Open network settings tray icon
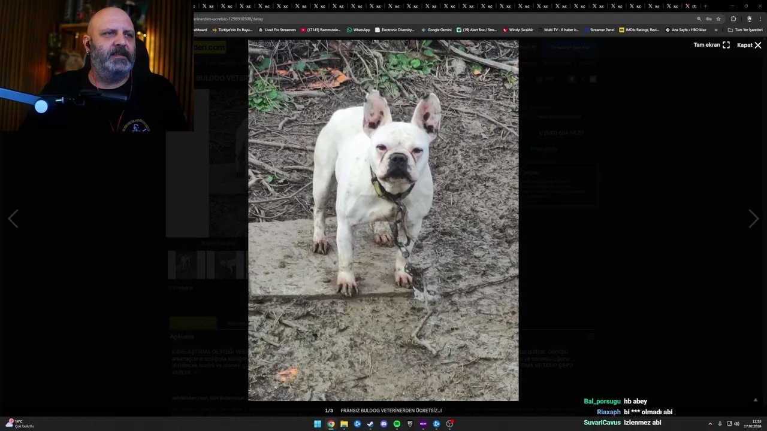This screenshot has height=431, width=767. [x=729, y=424]
